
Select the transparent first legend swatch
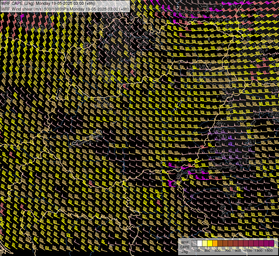point(194,243)
